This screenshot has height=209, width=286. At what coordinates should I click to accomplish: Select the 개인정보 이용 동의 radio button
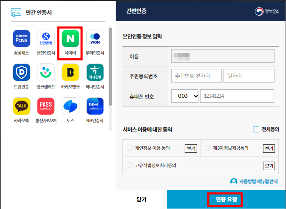coord(130,148)
